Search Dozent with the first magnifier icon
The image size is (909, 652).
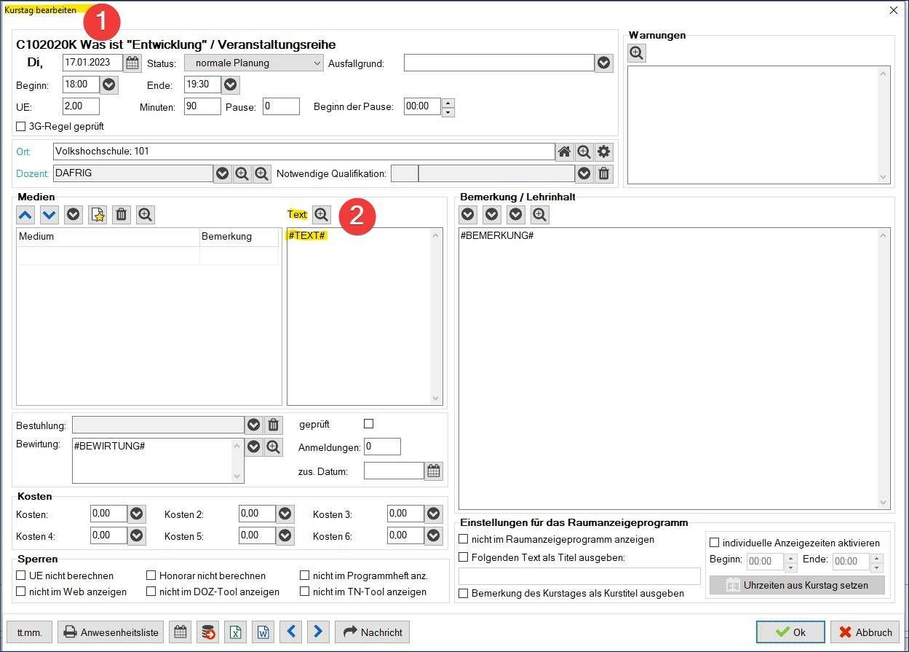(x=242, y=173)
